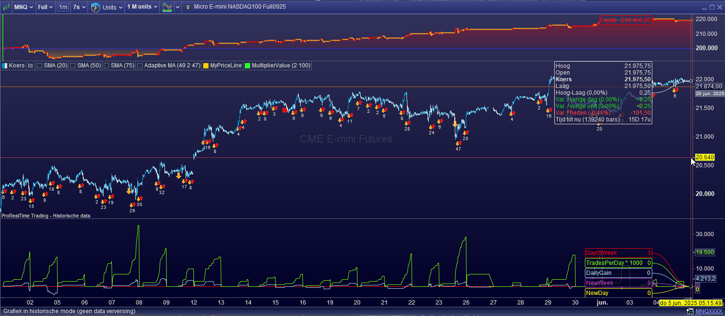Click the trade marker labeled 32
Image resolution: width=725 pixels, height=316 pixels.
pyautogui.click(x=162, y=187)
